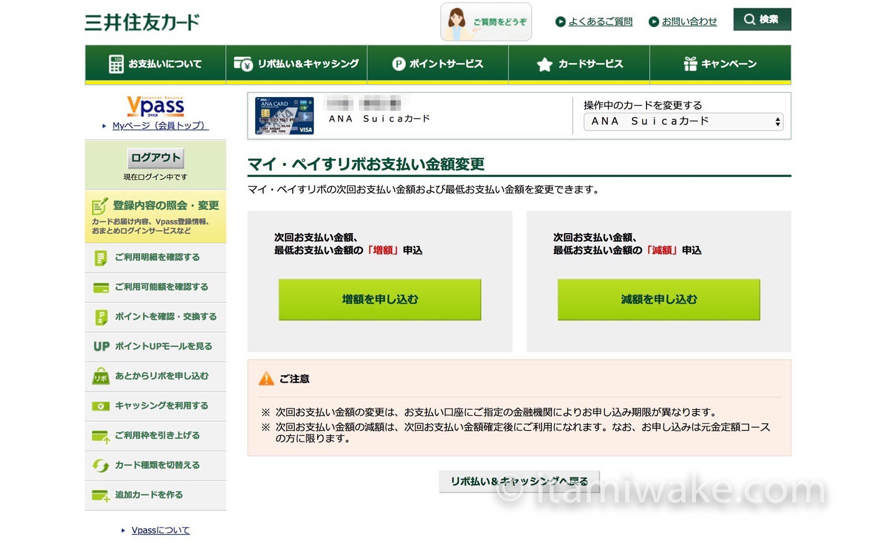Select ポイントUPモールを見る
This screenshot has width=876, height=548.
[x=155, y=347]
